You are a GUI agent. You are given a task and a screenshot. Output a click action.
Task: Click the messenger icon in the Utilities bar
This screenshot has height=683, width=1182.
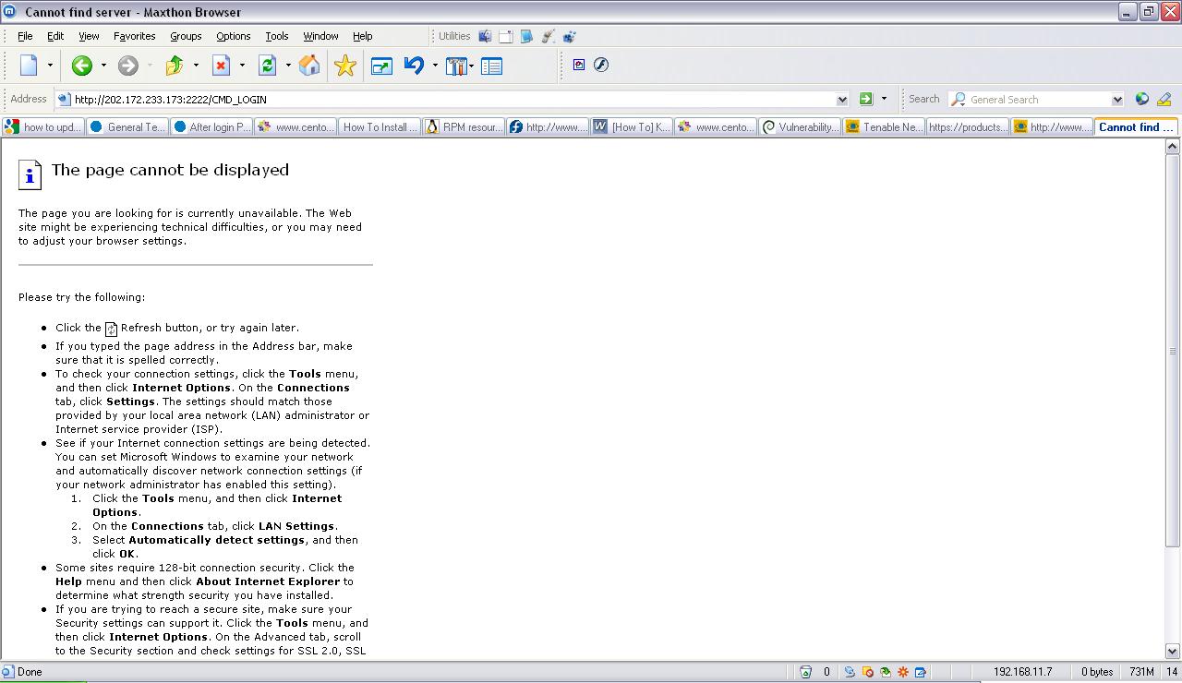[x=569, y=36]
